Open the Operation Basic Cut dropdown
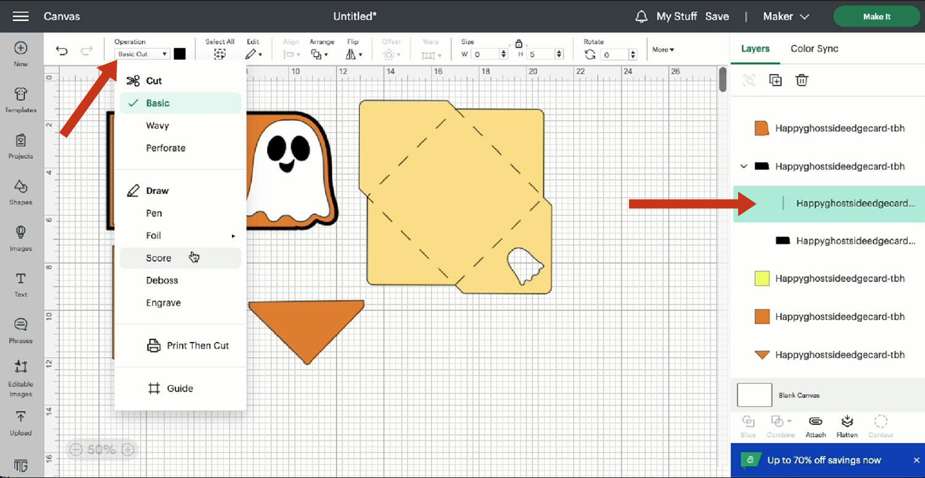The image size is (925, 478). point(142,54)
